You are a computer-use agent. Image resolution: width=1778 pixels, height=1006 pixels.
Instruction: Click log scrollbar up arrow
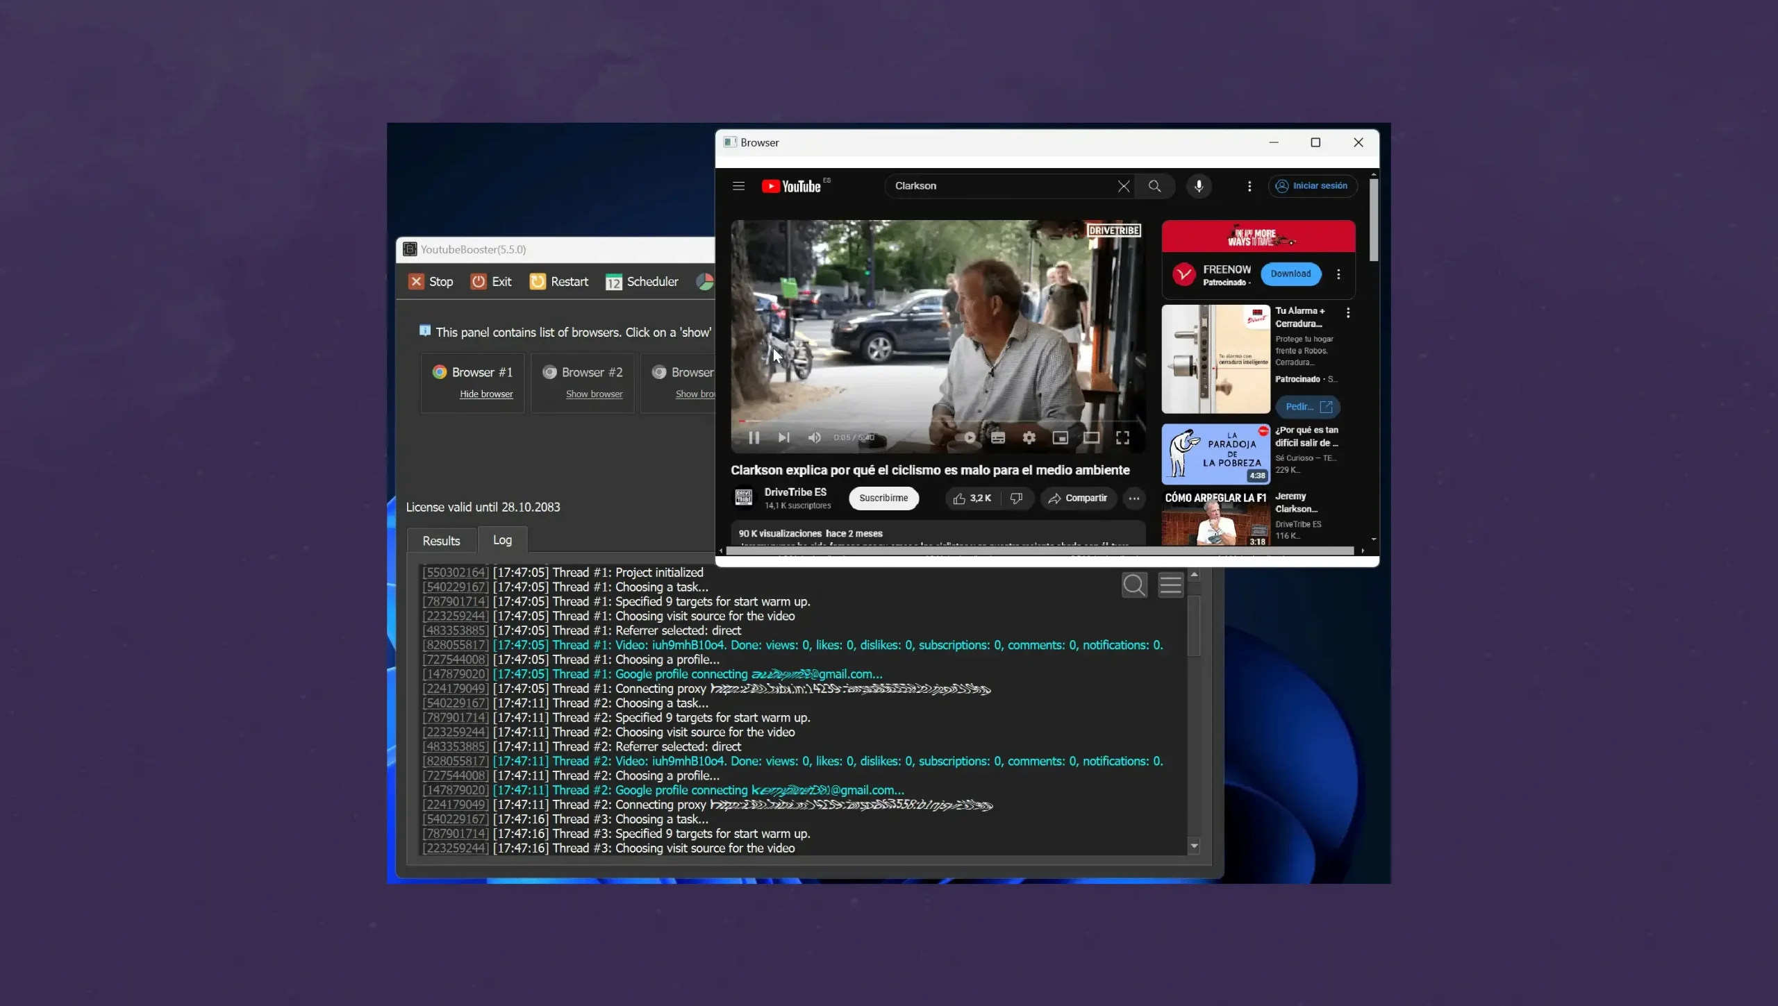1195,575
